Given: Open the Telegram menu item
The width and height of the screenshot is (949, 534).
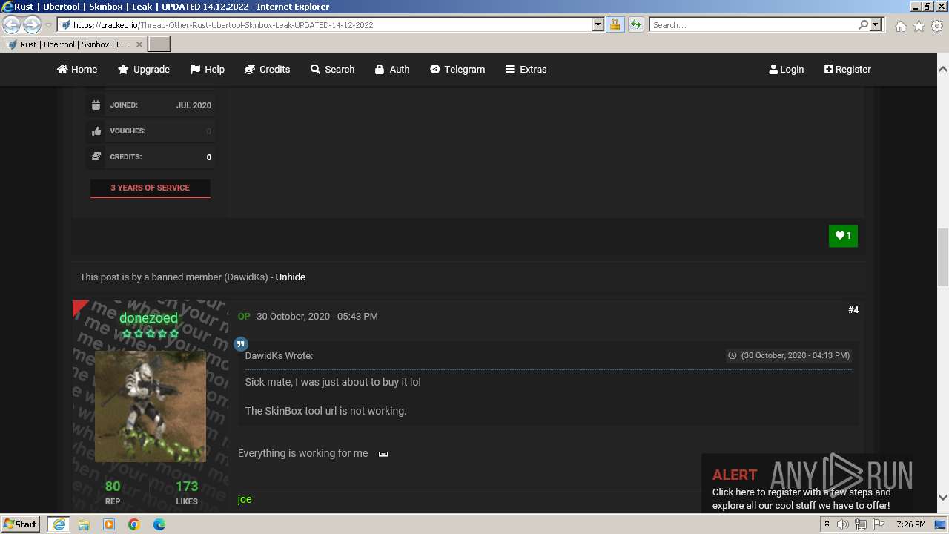Looking at the screenshot, I should pos(457,69).
